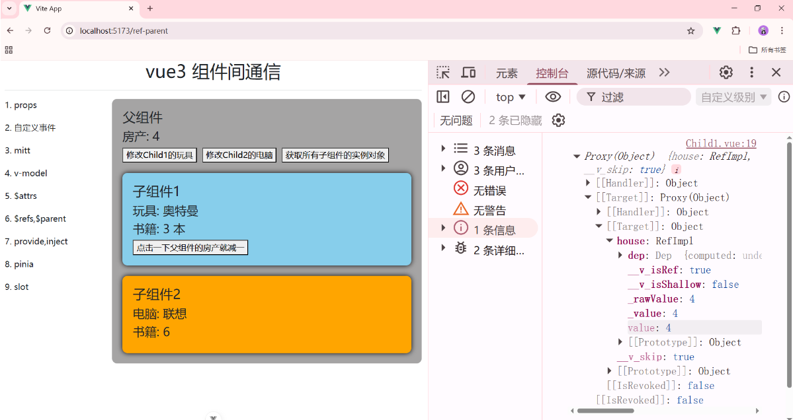
Task: Select the Vite App browser tab
Action: point(80,9)
